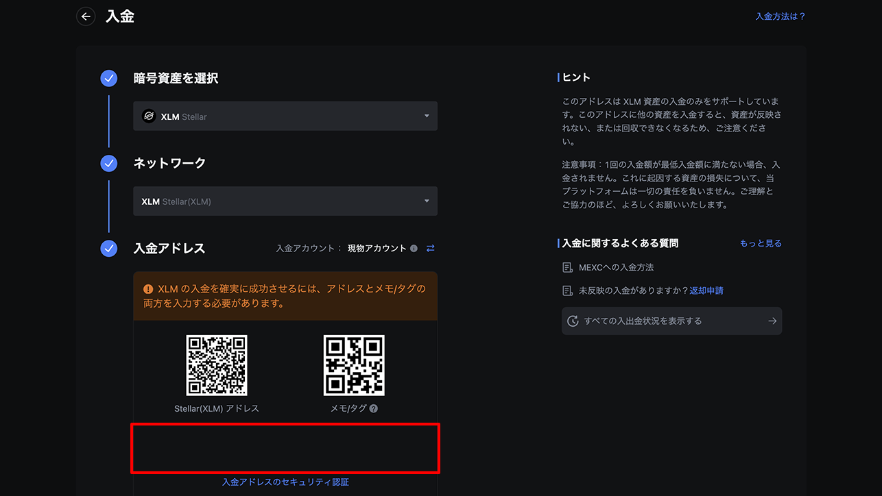Click すべての入出金状況を表示する button
Viewport: 882px width, 496px height.
tap(671, 321)
